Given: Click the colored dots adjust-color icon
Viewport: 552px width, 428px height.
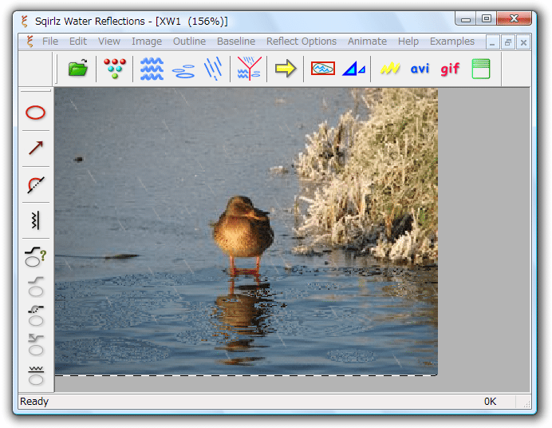Looking at the screenshot, I should click(115, 68).
